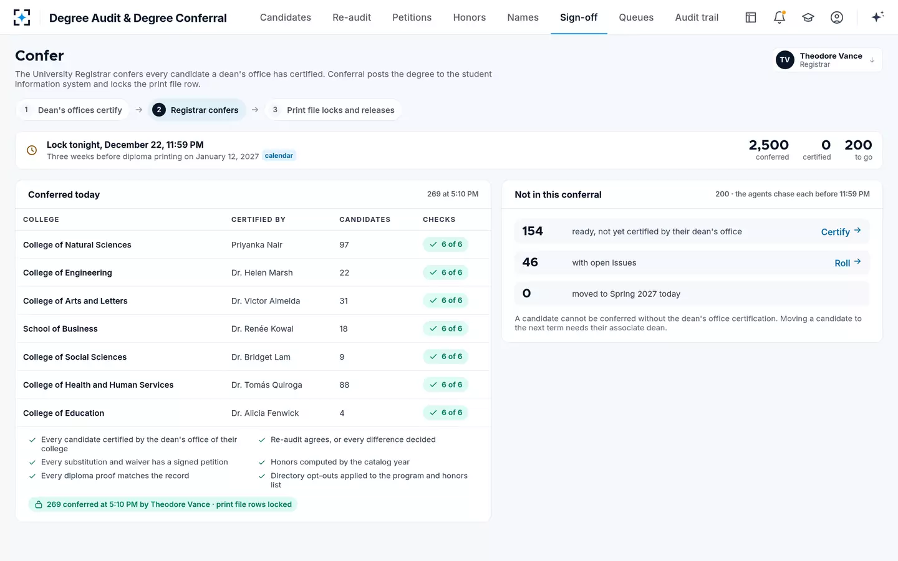
Task: Click the clock icon beside Lock tonight
Action: [32, 150]
